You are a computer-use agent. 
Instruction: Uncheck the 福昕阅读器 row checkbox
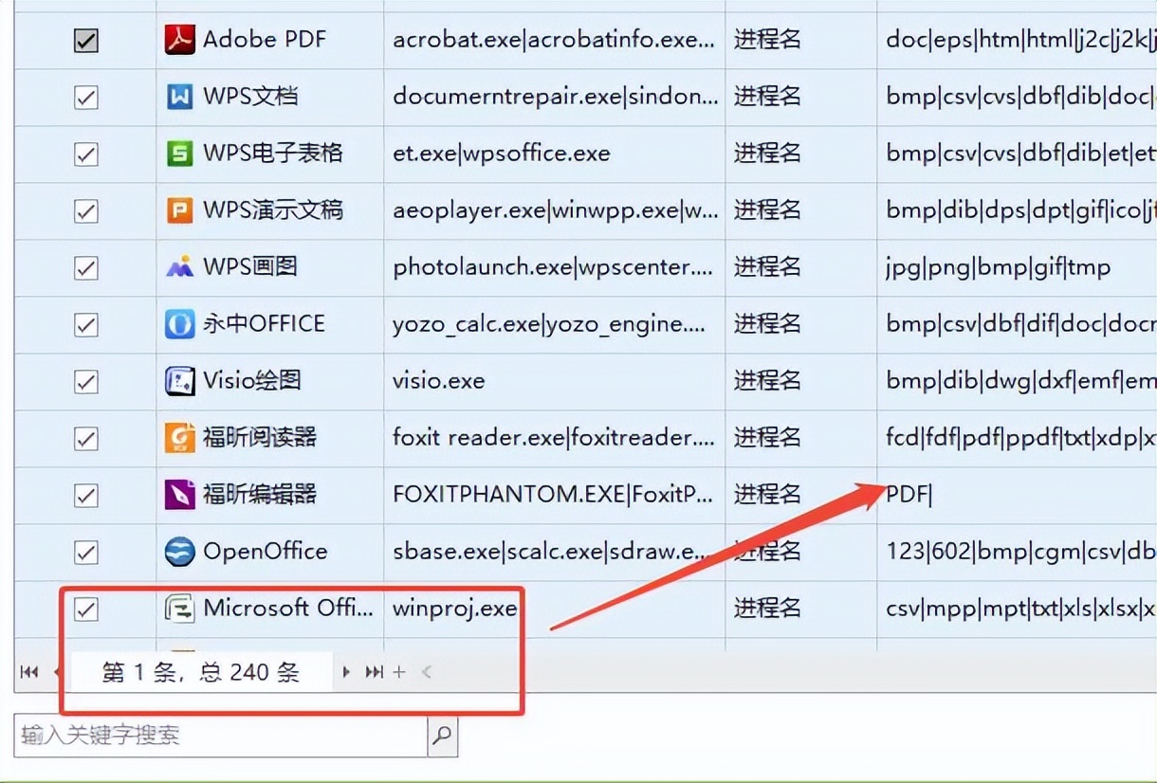(x=86, y=438)
